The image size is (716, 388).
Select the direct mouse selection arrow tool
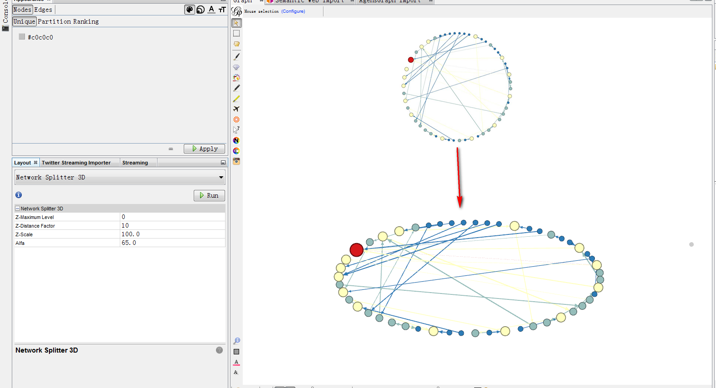coord(236,23)
